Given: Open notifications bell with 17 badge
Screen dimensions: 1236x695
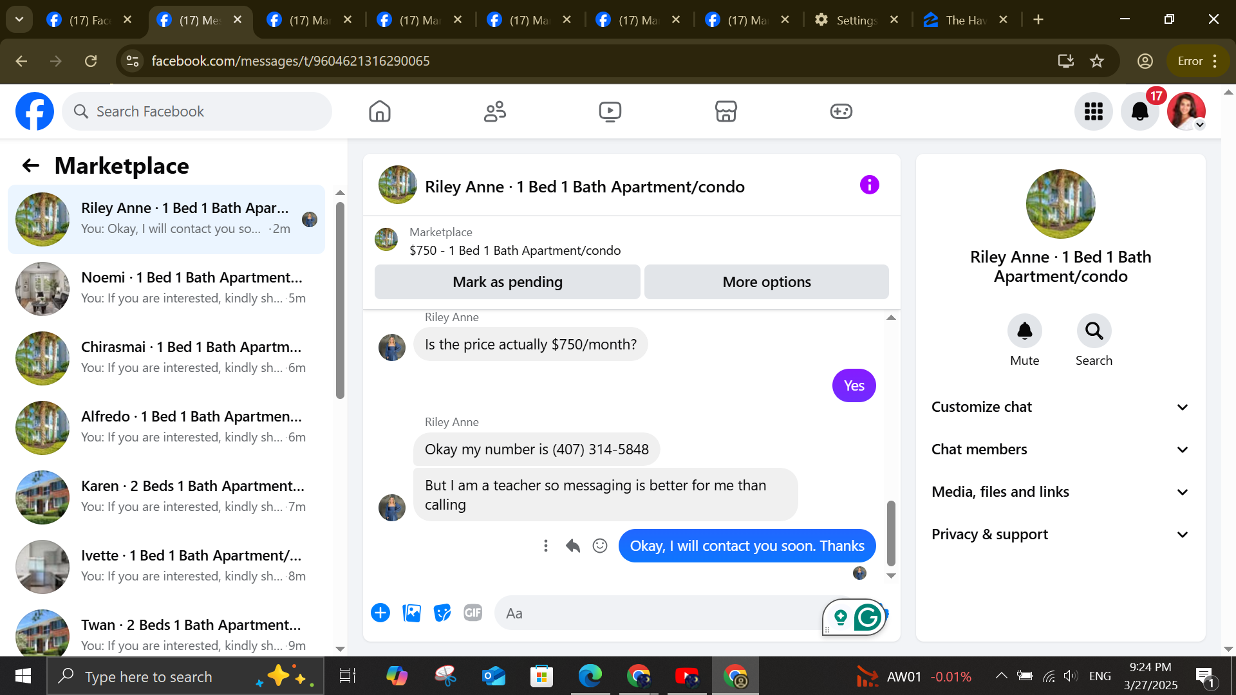Looking at the screenshot, I should tap(1140, 111).
